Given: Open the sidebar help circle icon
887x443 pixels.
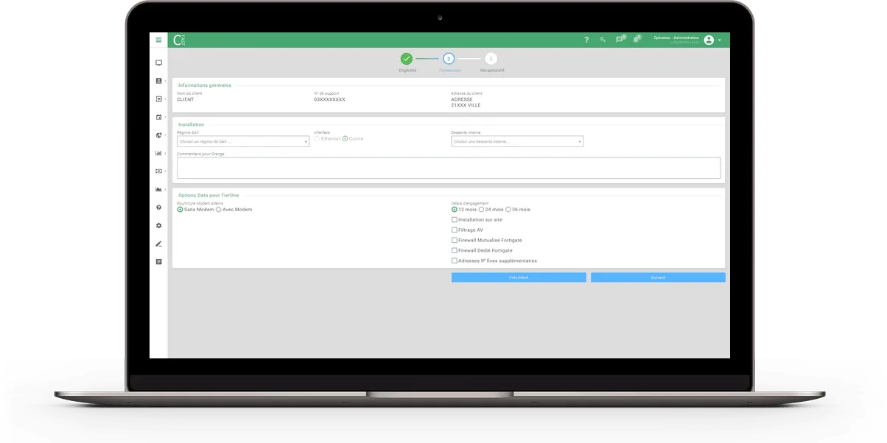Looking at the screenshot, I should (158, 208).
